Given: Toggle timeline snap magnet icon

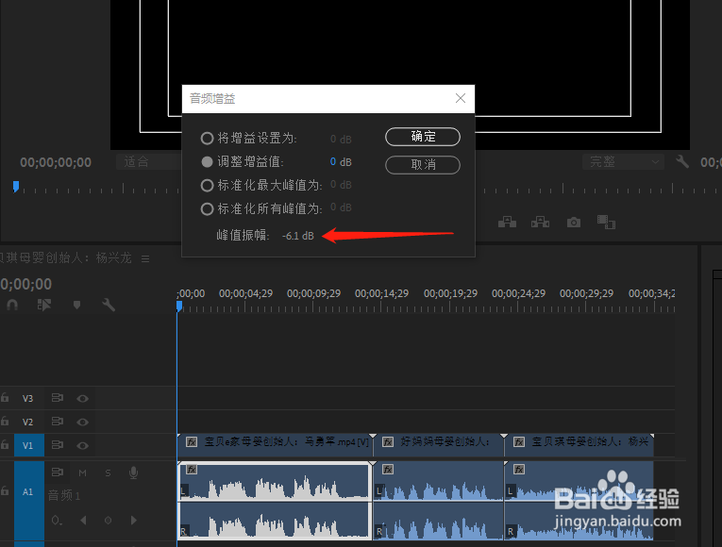Looking at the screenshot, I should 12,305.
